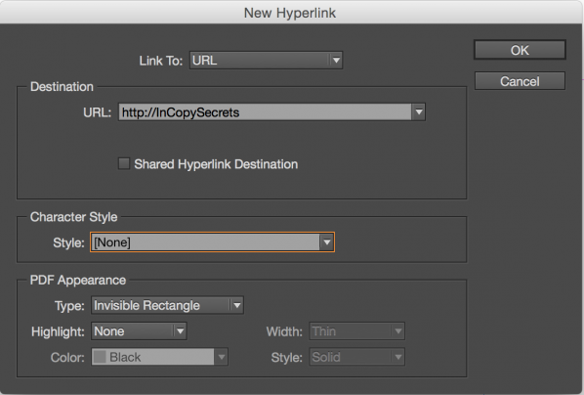The image size is (584, 395).
Task: Click the Shared Hyperlink Destination label text
Action: [x=216, y=164]
